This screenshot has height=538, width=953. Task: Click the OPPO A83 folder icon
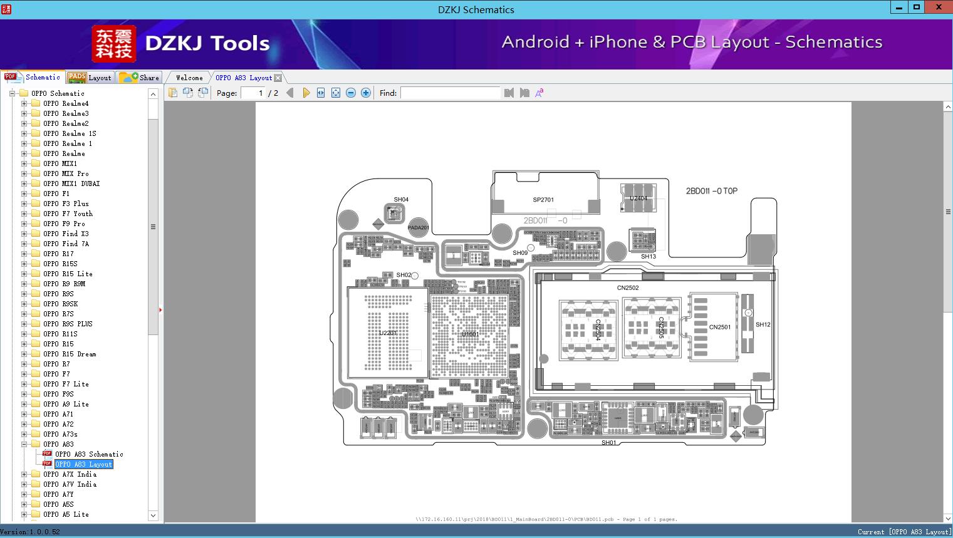click(x=36, y=444)
